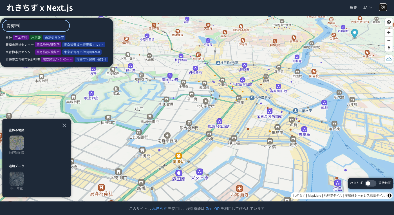The width and height of the screenshot is (394, 215).
Task: Click the 桜田御門 gate icon
Action: point(108,118)
